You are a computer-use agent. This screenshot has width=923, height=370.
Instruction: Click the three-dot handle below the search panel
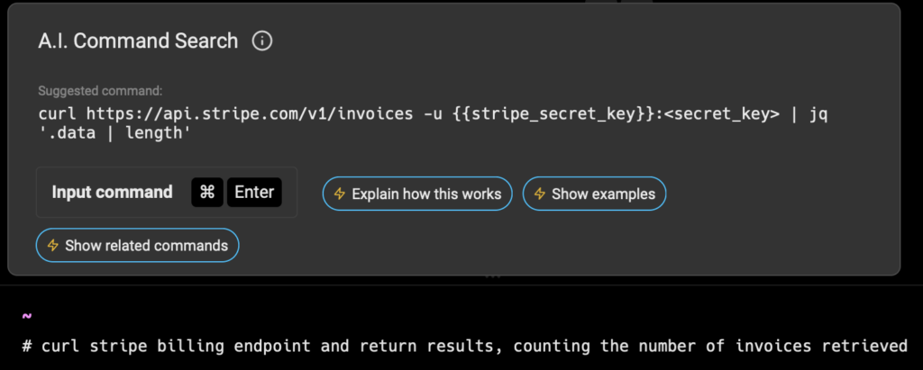[493, 275]
